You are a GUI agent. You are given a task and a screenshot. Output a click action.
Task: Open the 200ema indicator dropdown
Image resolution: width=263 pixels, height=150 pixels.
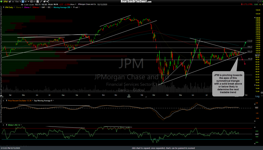tap(40, 7)
